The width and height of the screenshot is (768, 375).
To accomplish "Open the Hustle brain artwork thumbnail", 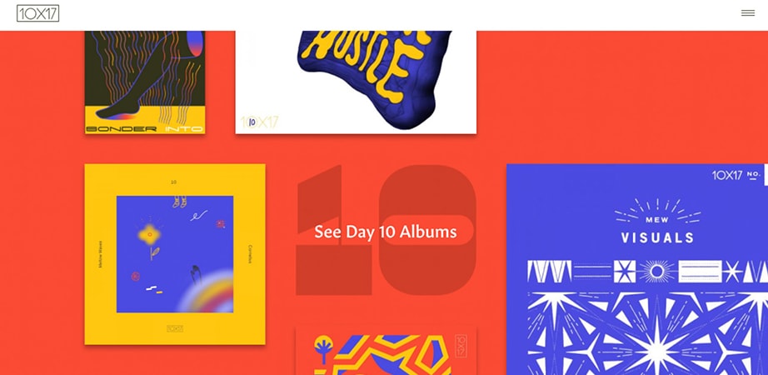I will tap(356, 82).
